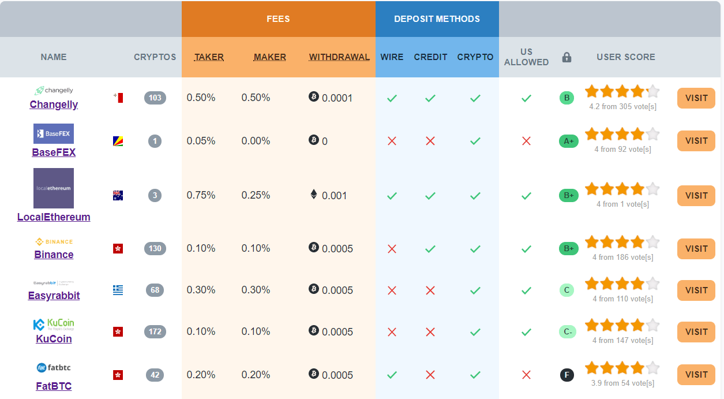
Task: Sort by the TAKER fee column
Action: point(209,57)
